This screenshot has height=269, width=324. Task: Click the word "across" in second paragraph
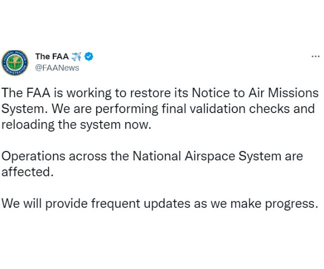click(x=88, y=156)
